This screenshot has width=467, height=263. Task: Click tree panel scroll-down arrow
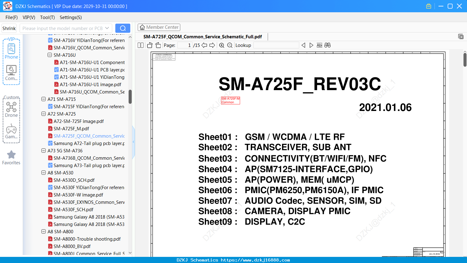130,253
